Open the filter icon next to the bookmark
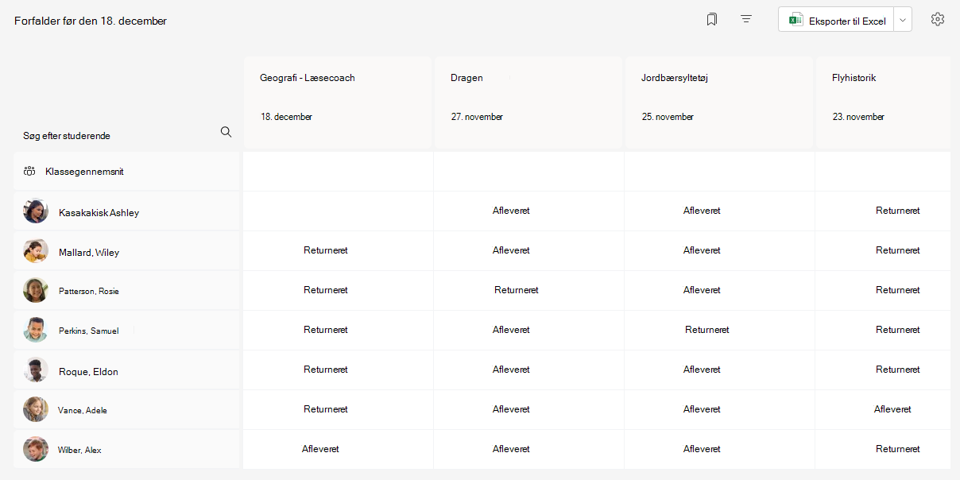Screen dimensions: 960x480 tap(746, 19)
